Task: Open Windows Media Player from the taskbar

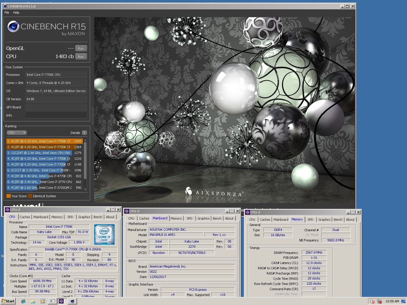Action: [42, 301]
